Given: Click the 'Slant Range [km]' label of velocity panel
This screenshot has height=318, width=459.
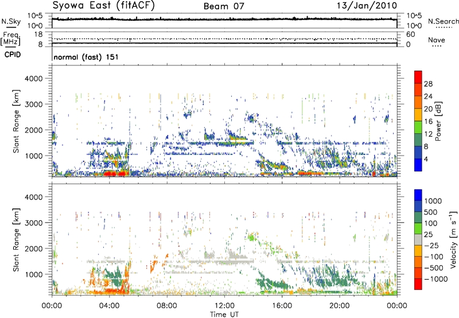Looking at the screenshot, I should (16, 239).
